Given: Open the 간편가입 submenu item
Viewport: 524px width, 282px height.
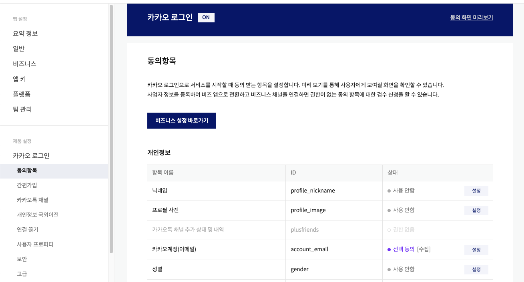Looking at the screenshot, I should click(27, 185).
